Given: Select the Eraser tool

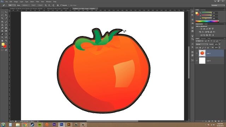Looking at the screenshot, I should [2, 28].
